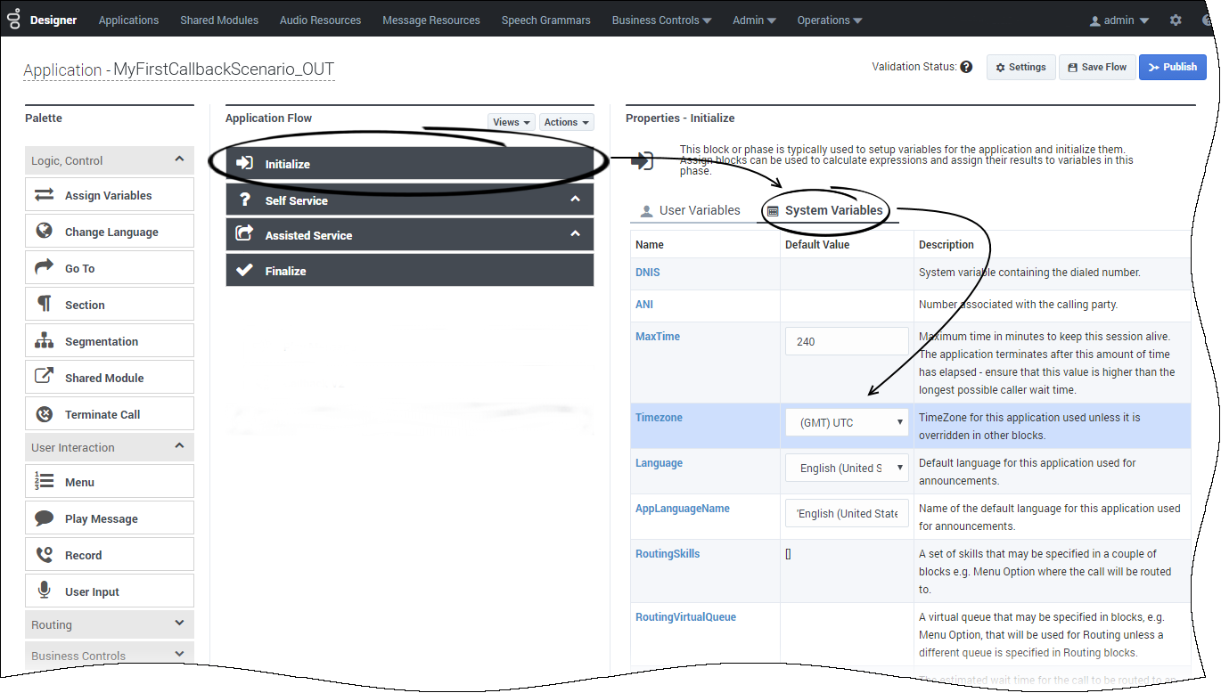Image resolution: width=1221 pixels, height=693 pixels.
Task: Collapse the Self Service phase
Action: tap(575, 200)
